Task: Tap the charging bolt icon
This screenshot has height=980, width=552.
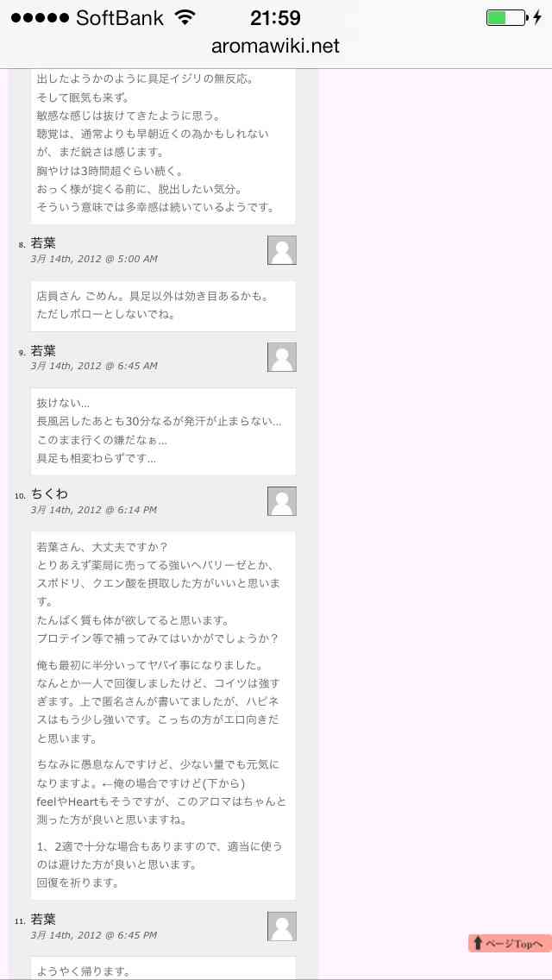Action: [537, 17]
